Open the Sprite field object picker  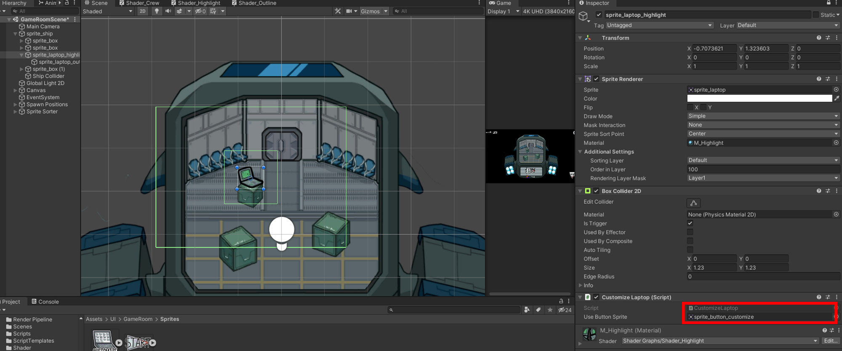[x=836, y=90]
